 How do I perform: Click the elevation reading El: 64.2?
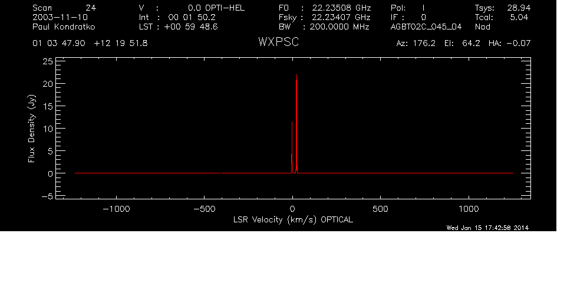pos(462,44)
